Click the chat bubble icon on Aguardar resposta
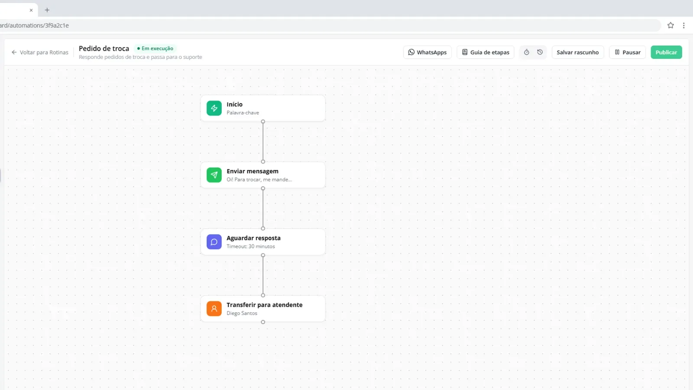Viewport: 693px width, 390px height. tap(214, 242)
